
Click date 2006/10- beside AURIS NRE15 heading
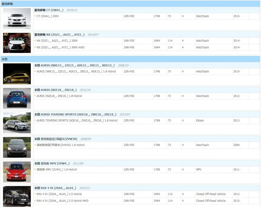[123, 65]
